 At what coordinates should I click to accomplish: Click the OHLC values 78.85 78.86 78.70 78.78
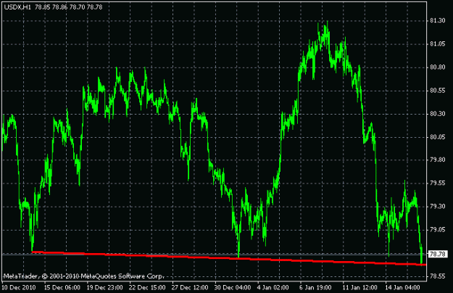[68, 7]
